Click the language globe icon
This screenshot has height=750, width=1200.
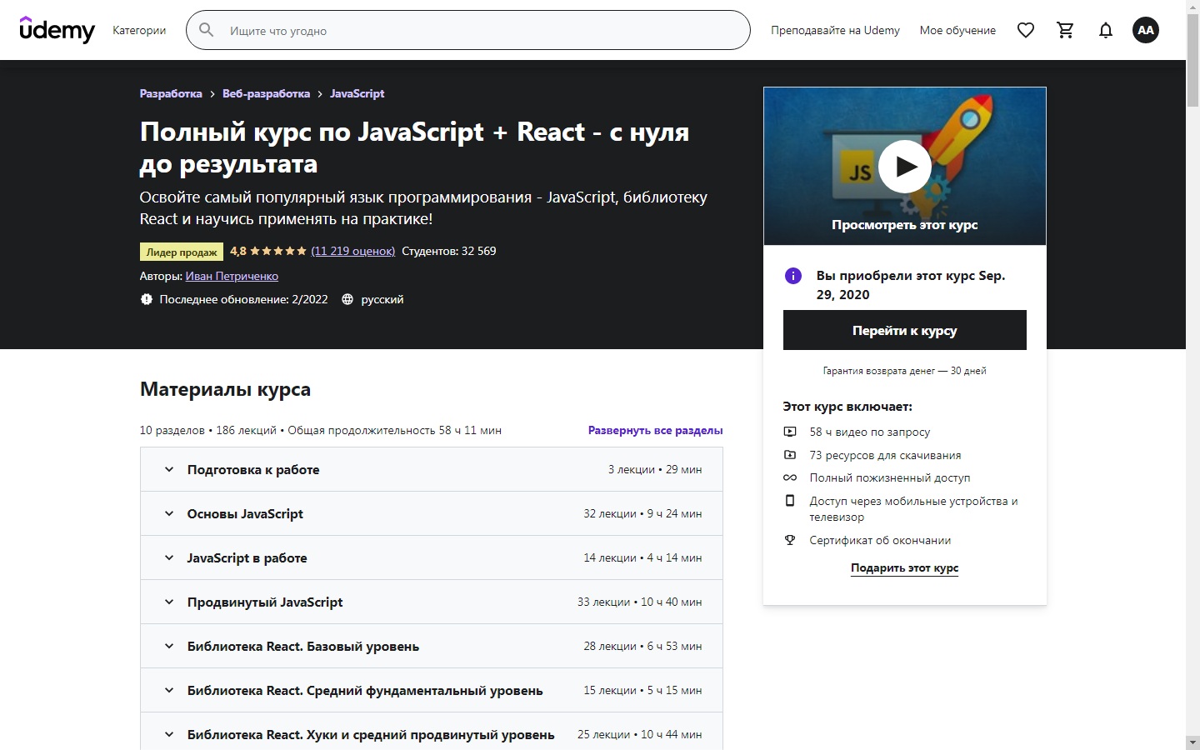347,299
